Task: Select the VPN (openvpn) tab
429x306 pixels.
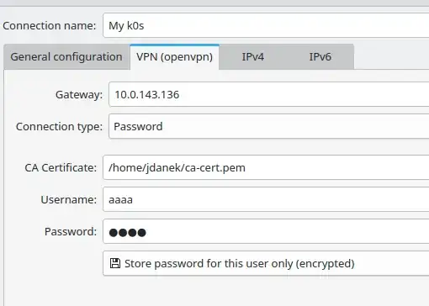Action: coord(174,57)
